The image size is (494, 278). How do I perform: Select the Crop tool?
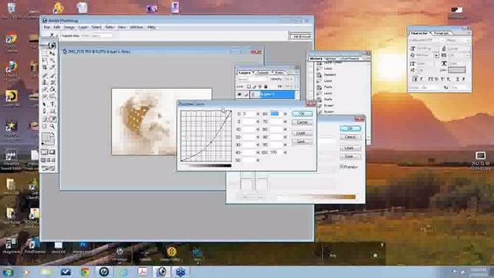[45, 67]
